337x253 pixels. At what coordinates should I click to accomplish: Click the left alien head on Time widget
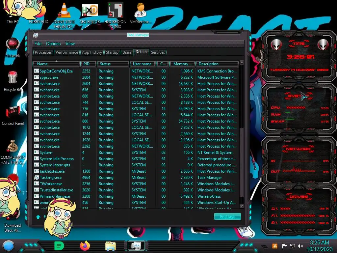point(276,45)
